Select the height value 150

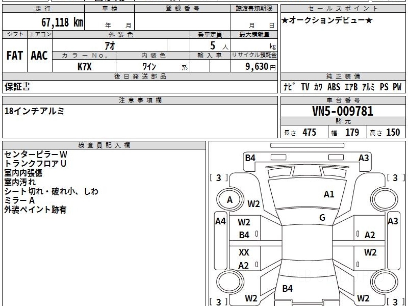point(393,132)
